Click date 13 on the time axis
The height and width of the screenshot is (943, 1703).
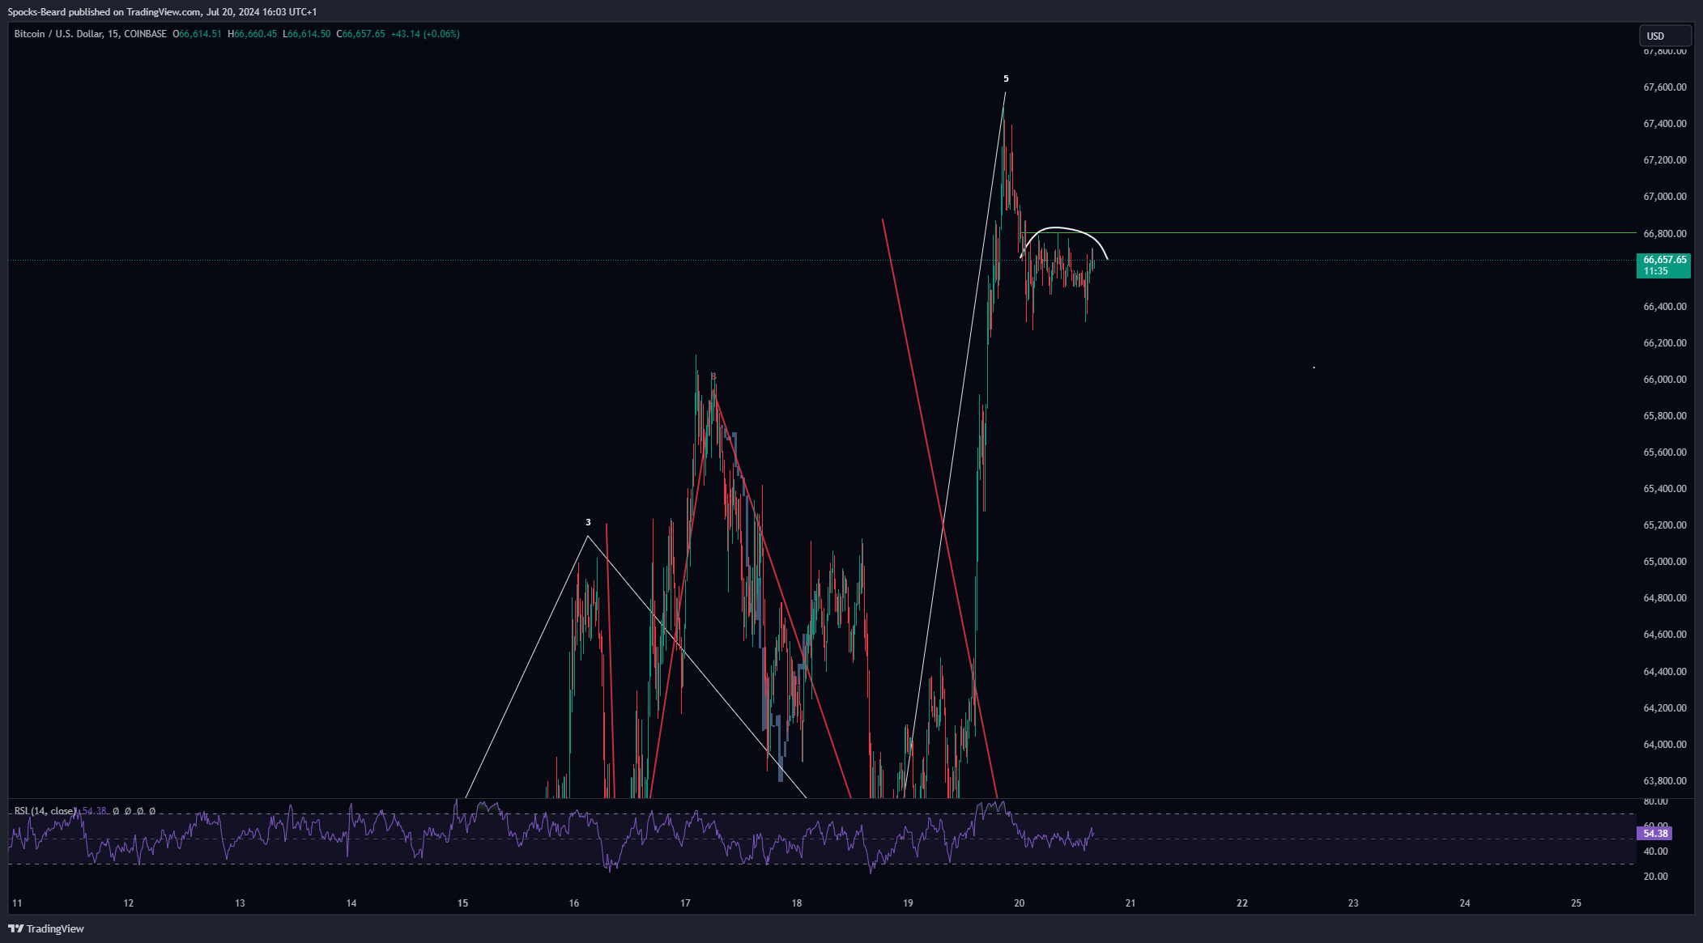coord(240,903)
